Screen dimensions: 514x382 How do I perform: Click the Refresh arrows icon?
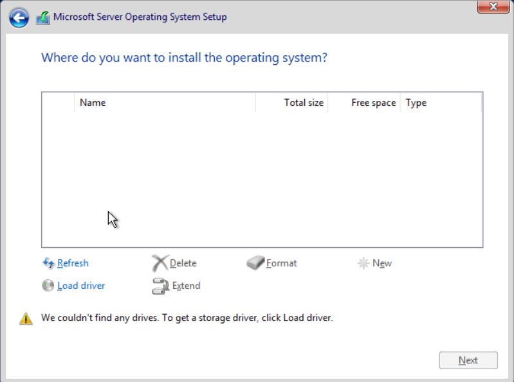click(48, 263)
